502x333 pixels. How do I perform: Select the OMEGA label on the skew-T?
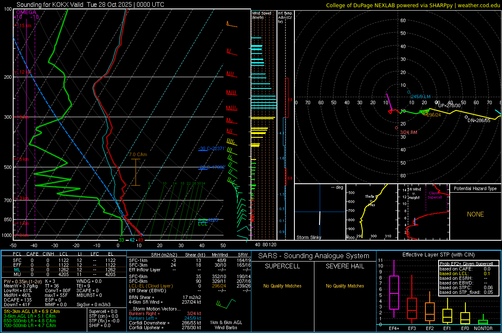(26, 12)
